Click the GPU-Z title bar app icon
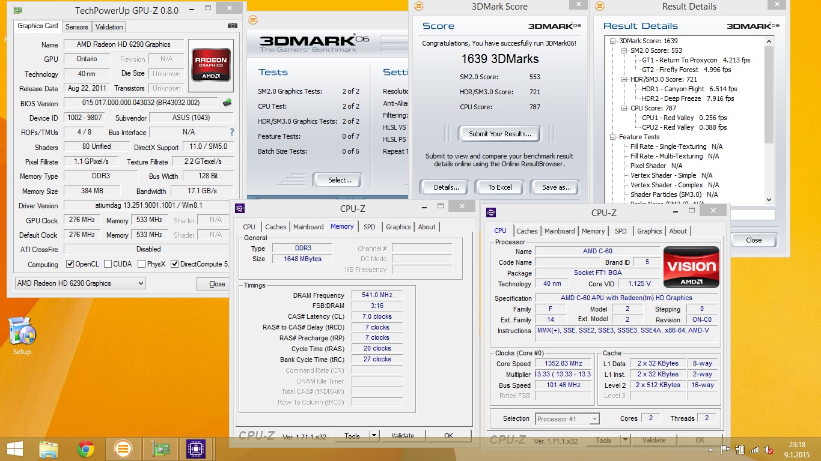Screen dimensions: 821x461 pos(19,11)
